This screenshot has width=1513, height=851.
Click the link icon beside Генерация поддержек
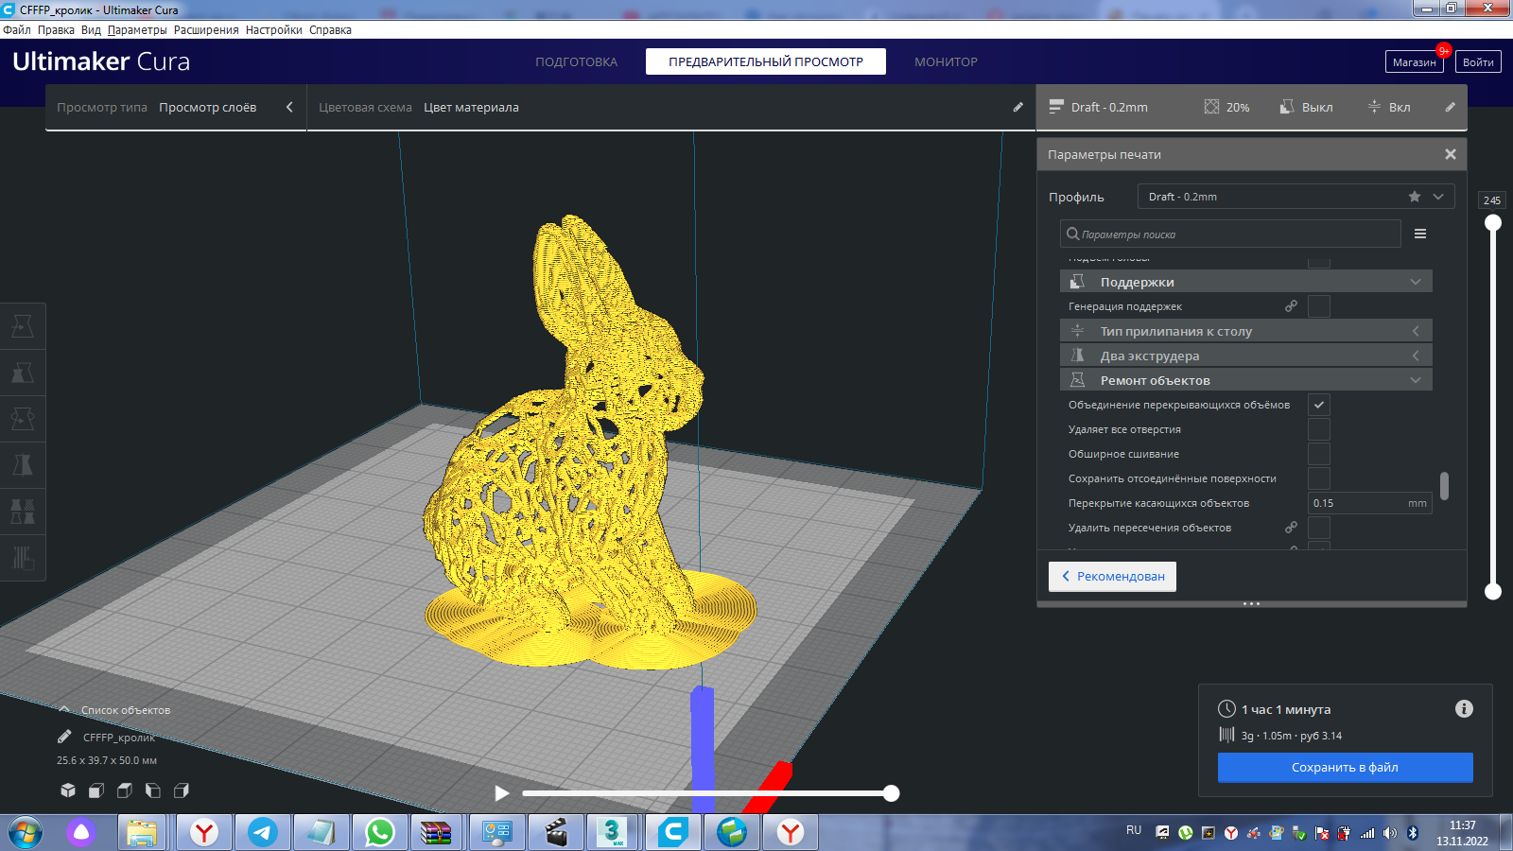[1291, 306]
